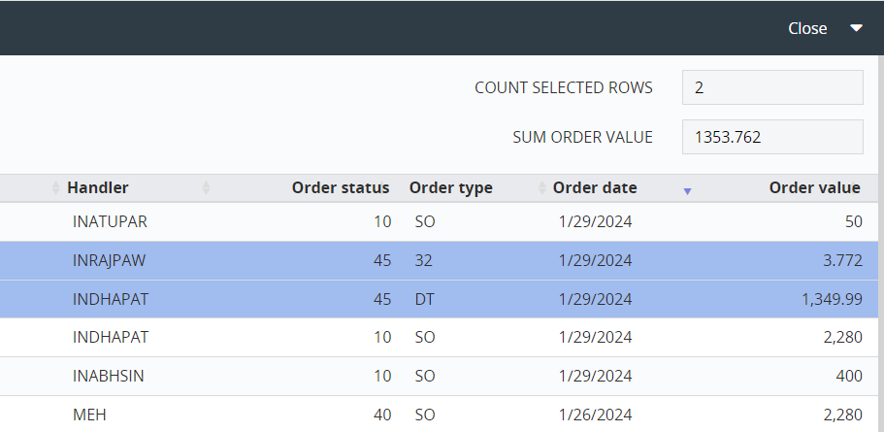Click the Order date column header
This screenshot has height=432, width=884.
pos(595,187)
